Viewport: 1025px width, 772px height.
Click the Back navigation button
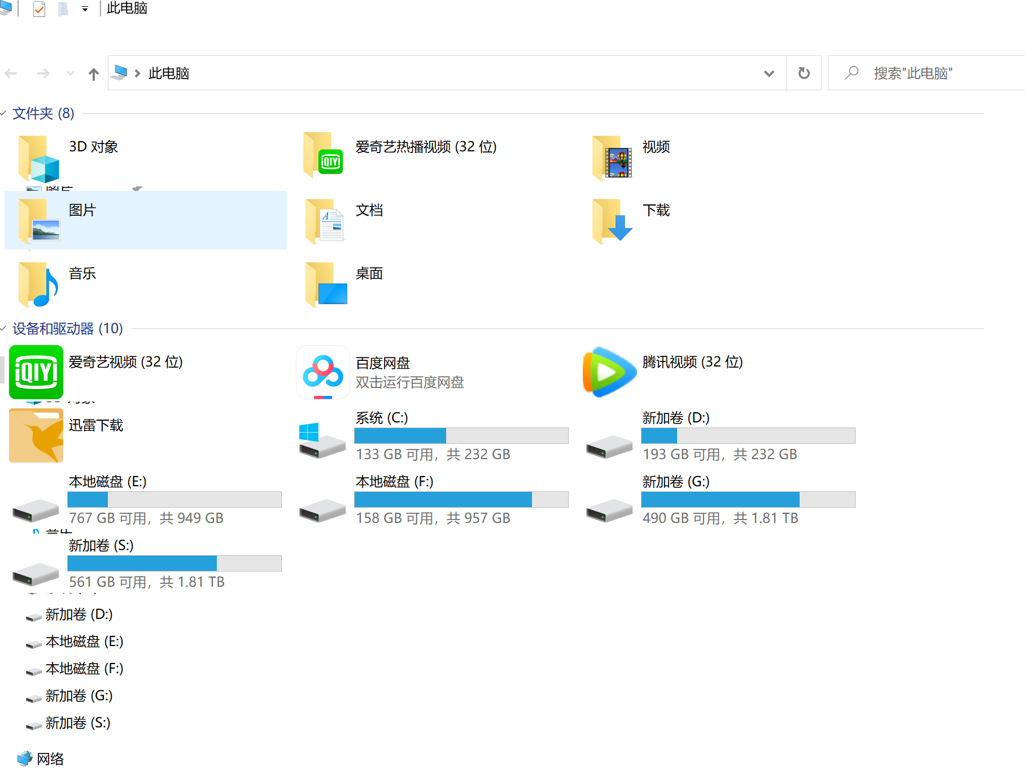point(11,73)
